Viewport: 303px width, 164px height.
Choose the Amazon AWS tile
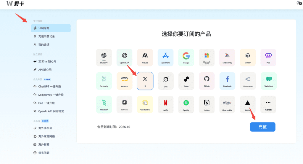click(125, 81)
